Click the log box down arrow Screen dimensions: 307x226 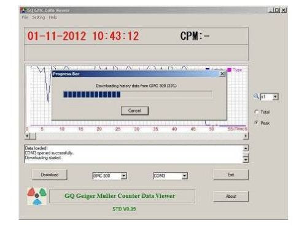click(246, 159)
